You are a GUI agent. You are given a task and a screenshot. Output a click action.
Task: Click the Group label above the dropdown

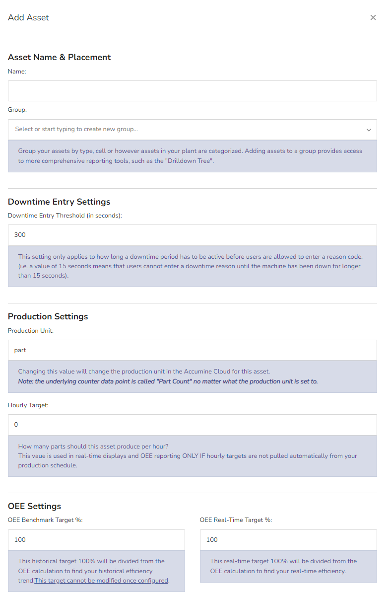pos(16,109)
